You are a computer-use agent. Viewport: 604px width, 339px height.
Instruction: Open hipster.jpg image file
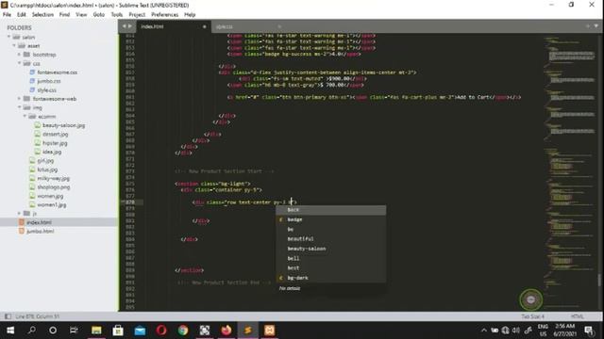point(55,143)
